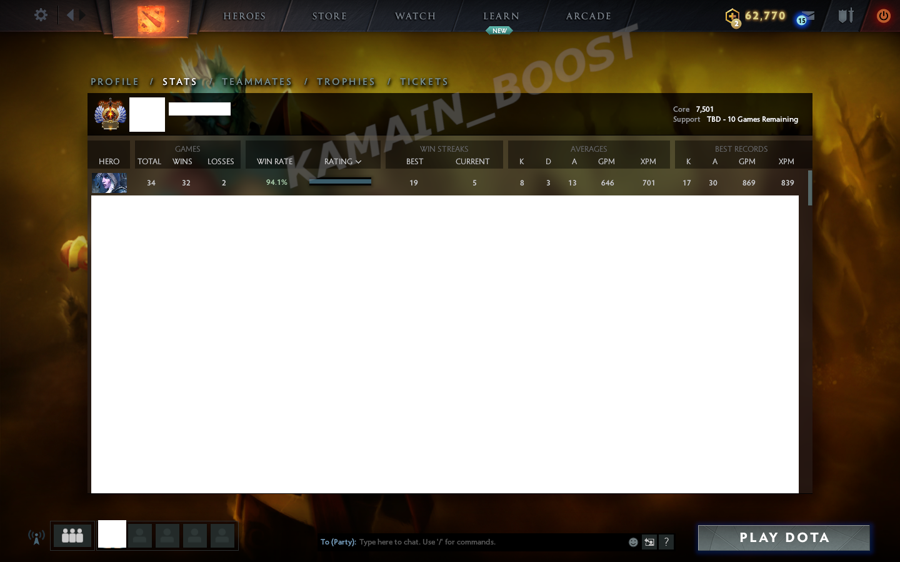
Task: Sort by Wins column header
Action: click(182, 162)
